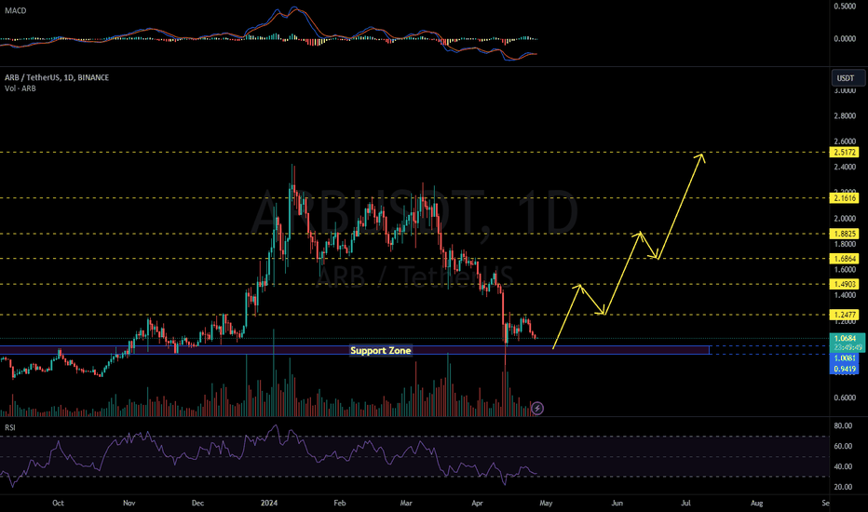
Task: Click the 1.6864 price level label
Action: [844, 259]
